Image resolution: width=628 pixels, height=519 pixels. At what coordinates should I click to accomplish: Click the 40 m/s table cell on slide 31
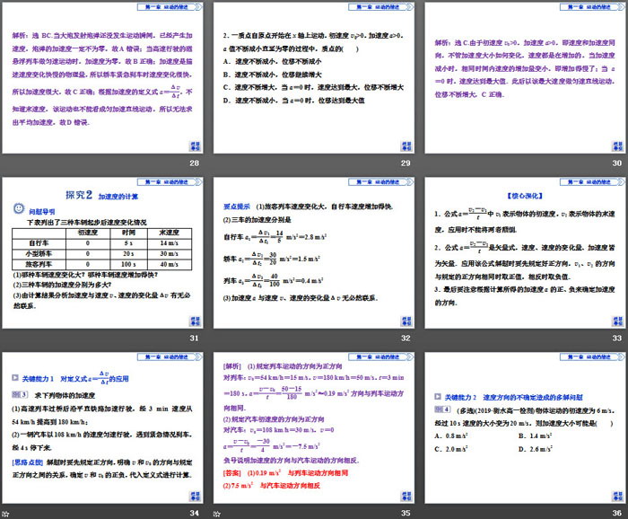pos(170,264)
